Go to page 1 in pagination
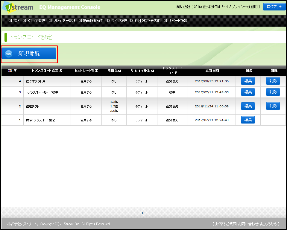The image size is (287, 230). tap(142, 213)
